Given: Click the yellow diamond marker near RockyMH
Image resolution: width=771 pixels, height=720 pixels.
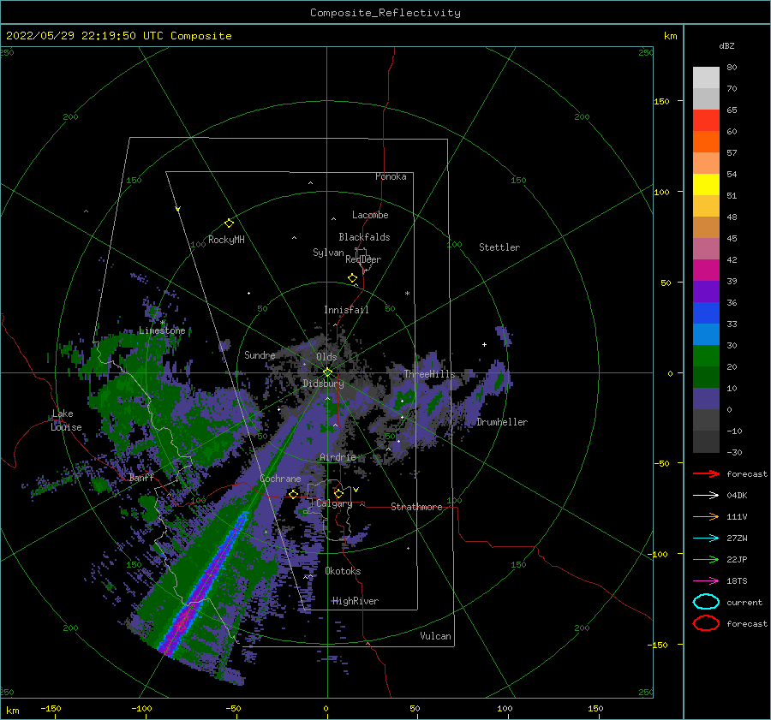Looking at the screenshot, I should (x=229, y=223).
